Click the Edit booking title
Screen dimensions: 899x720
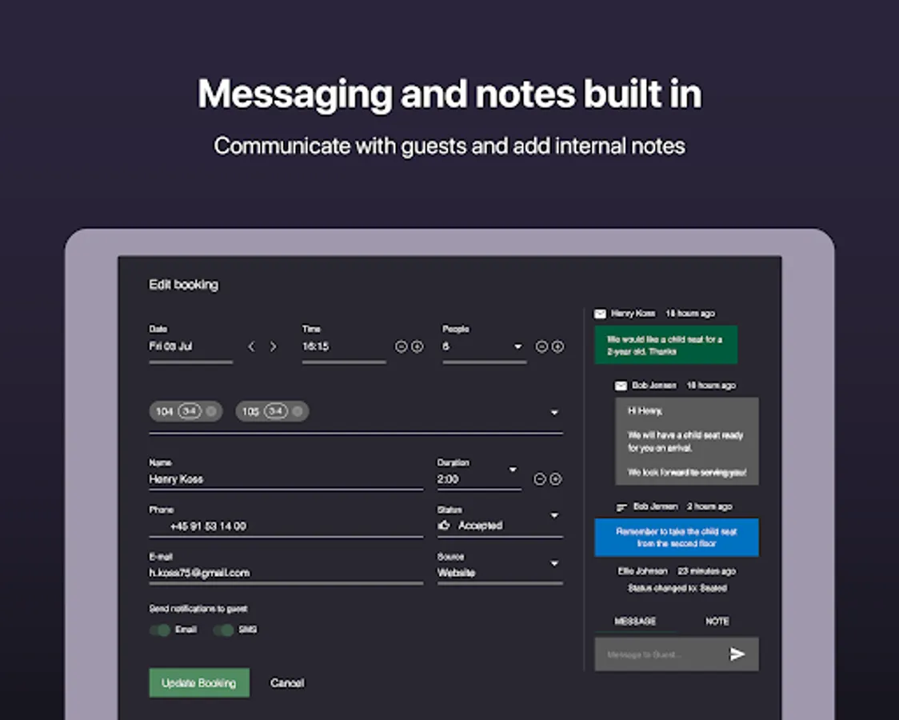click(183, 285)
